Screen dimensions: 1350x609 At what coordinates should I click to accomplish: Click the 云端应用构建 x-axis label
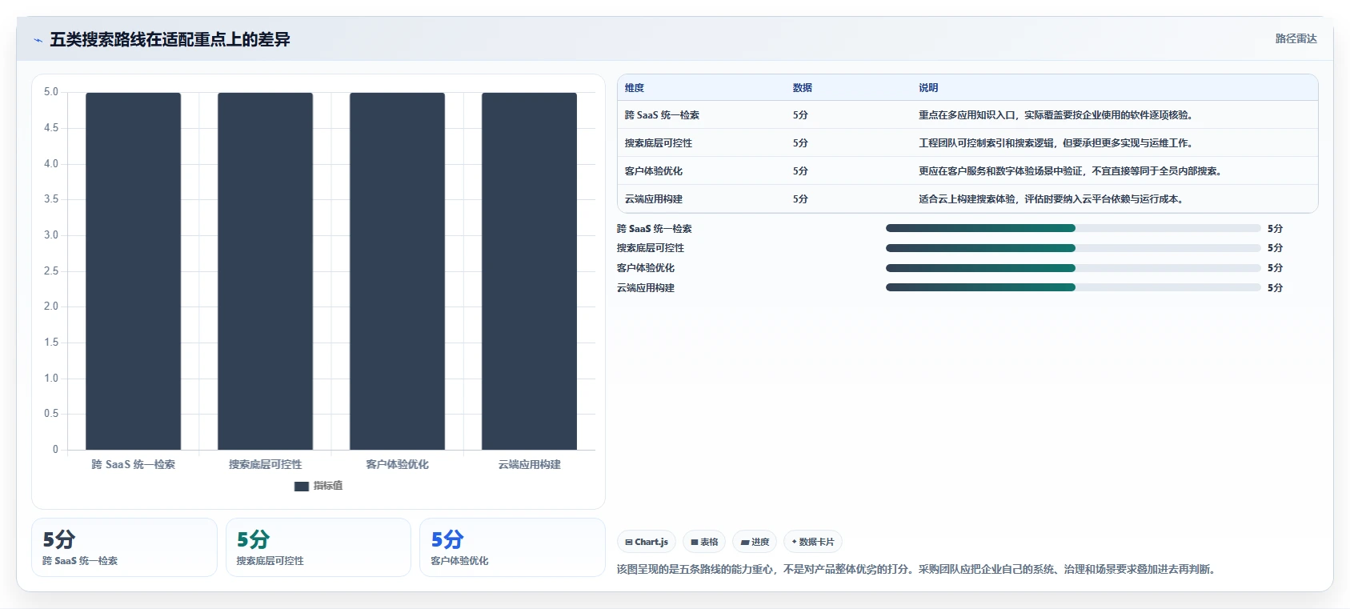pos(529,464)
